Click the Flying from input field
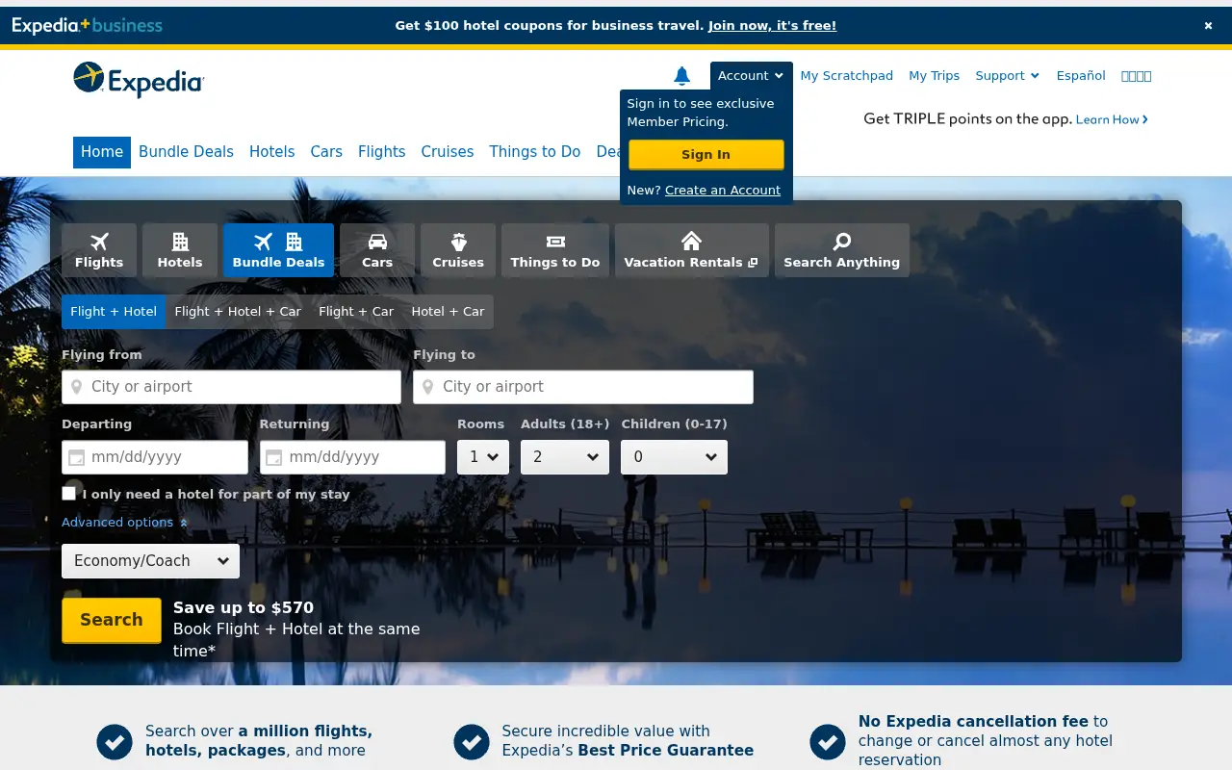Image resolution: width=1232 pixels, height=770 pixels. [231, 387]
